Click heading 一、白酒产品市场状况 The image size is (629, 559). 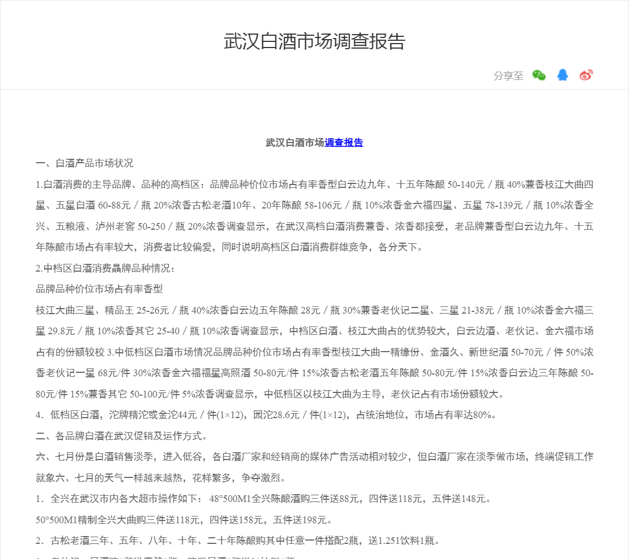[x=84, y=163]
